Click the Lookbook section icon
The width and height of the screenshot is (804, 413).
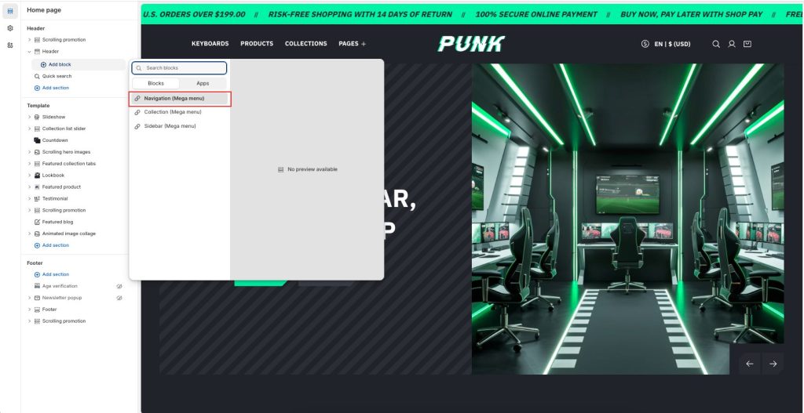click(37, 176)
